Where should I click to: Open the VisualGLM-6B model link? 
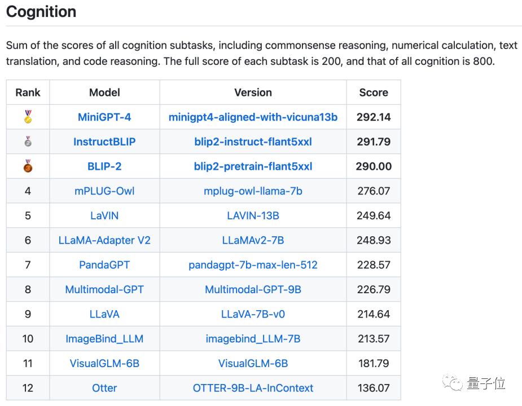(104, 363)
